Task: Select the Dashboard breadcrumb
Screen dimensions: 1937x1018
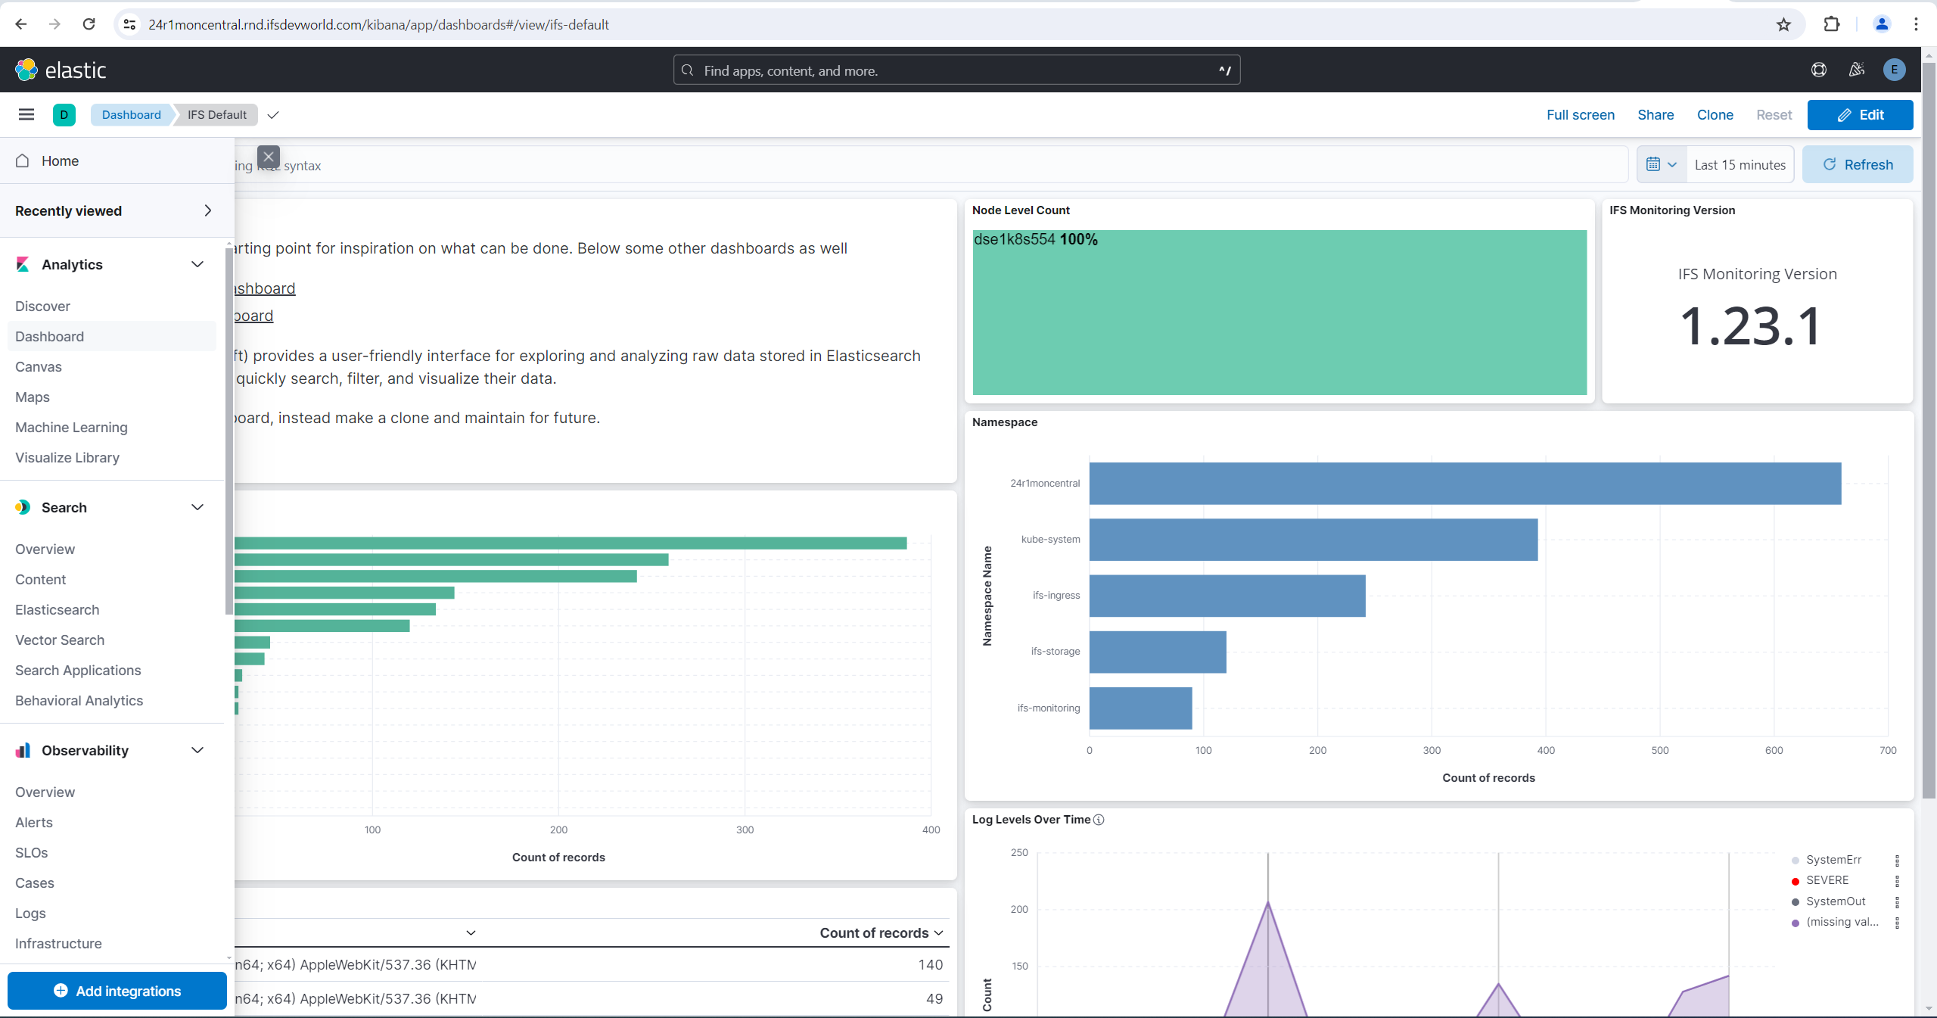Action: [131, 114]
